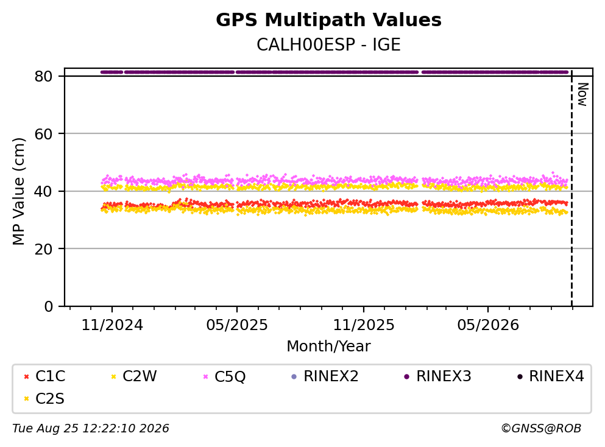Click the yellow C2W legend marker
The width and height of the screenshot is (605, 447).
point(113,376)
